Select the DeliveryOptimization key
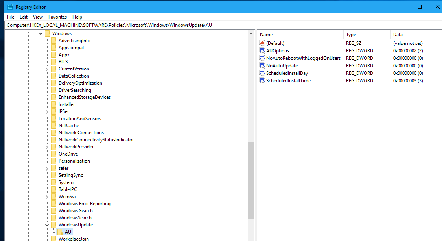 (80, 83)
